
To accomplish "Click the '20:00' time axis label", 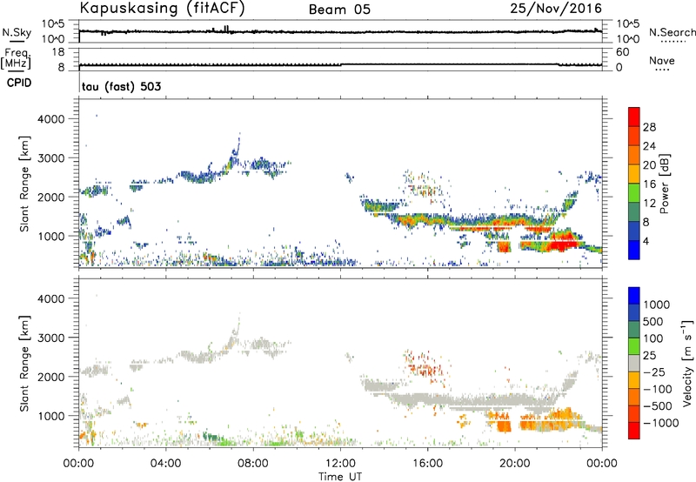I will (x=514, y=464).
